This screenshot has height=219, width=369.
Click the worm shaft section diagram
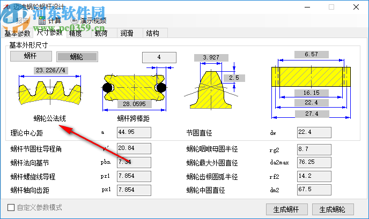coord(311,77)
